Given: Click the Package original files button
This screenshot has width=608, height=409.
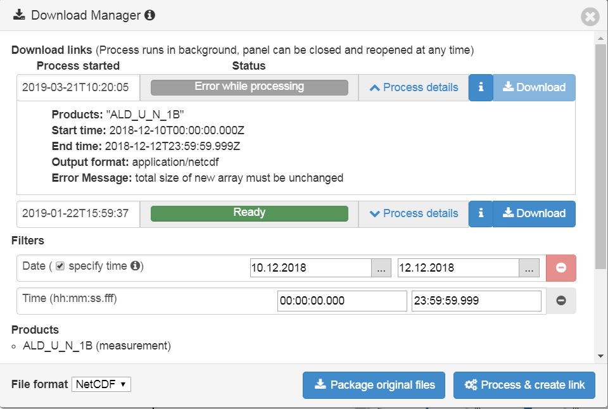Looking at the screenshot, I should pyautogui.click(x=374, y=384).
